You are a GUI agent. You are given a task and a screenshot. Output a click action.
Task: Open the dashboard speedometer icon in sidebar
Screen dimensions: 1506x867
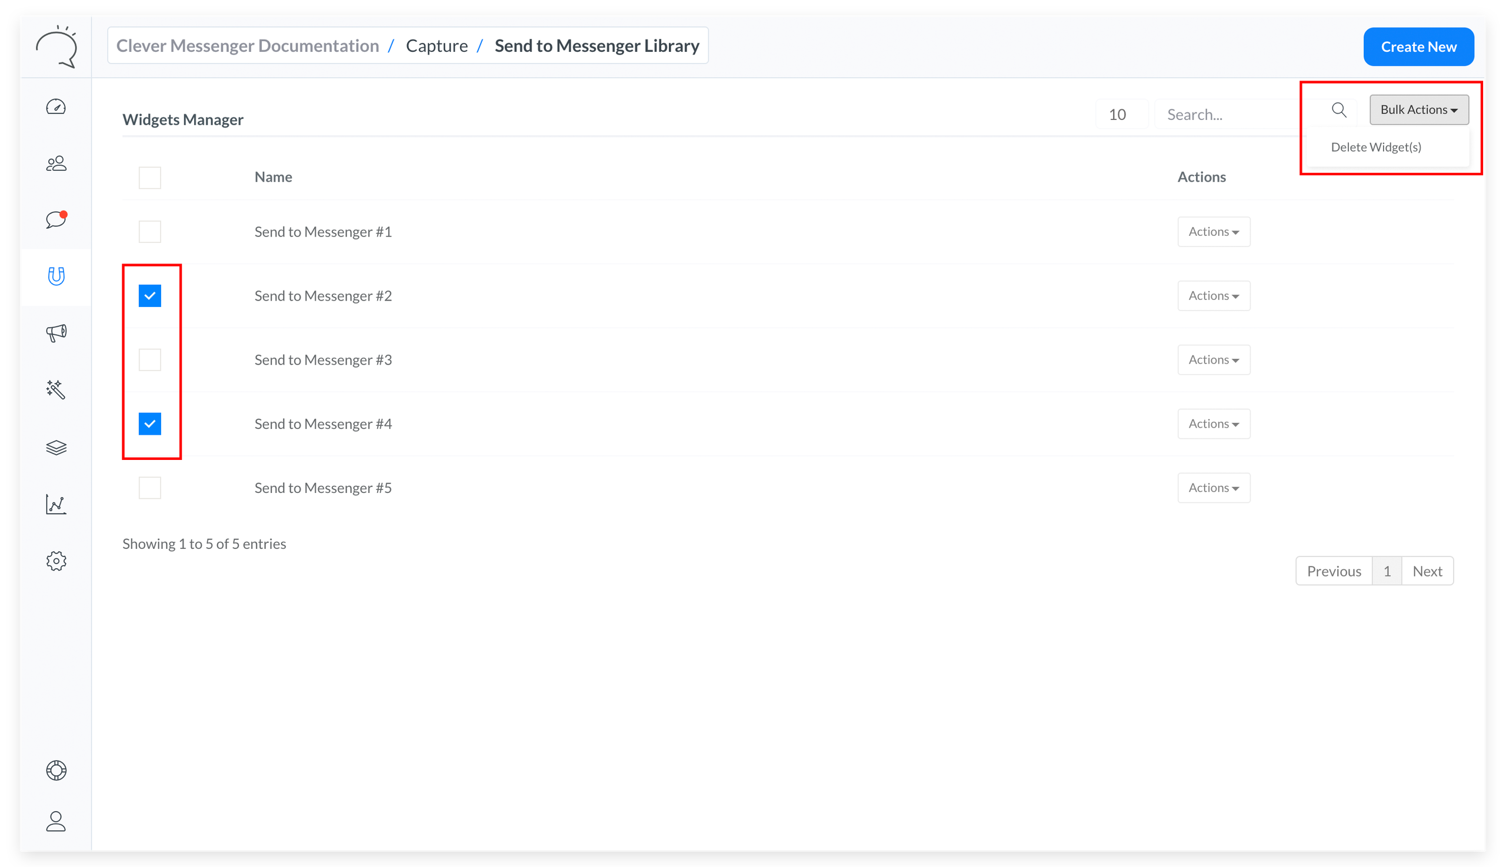tap(56, 107)
